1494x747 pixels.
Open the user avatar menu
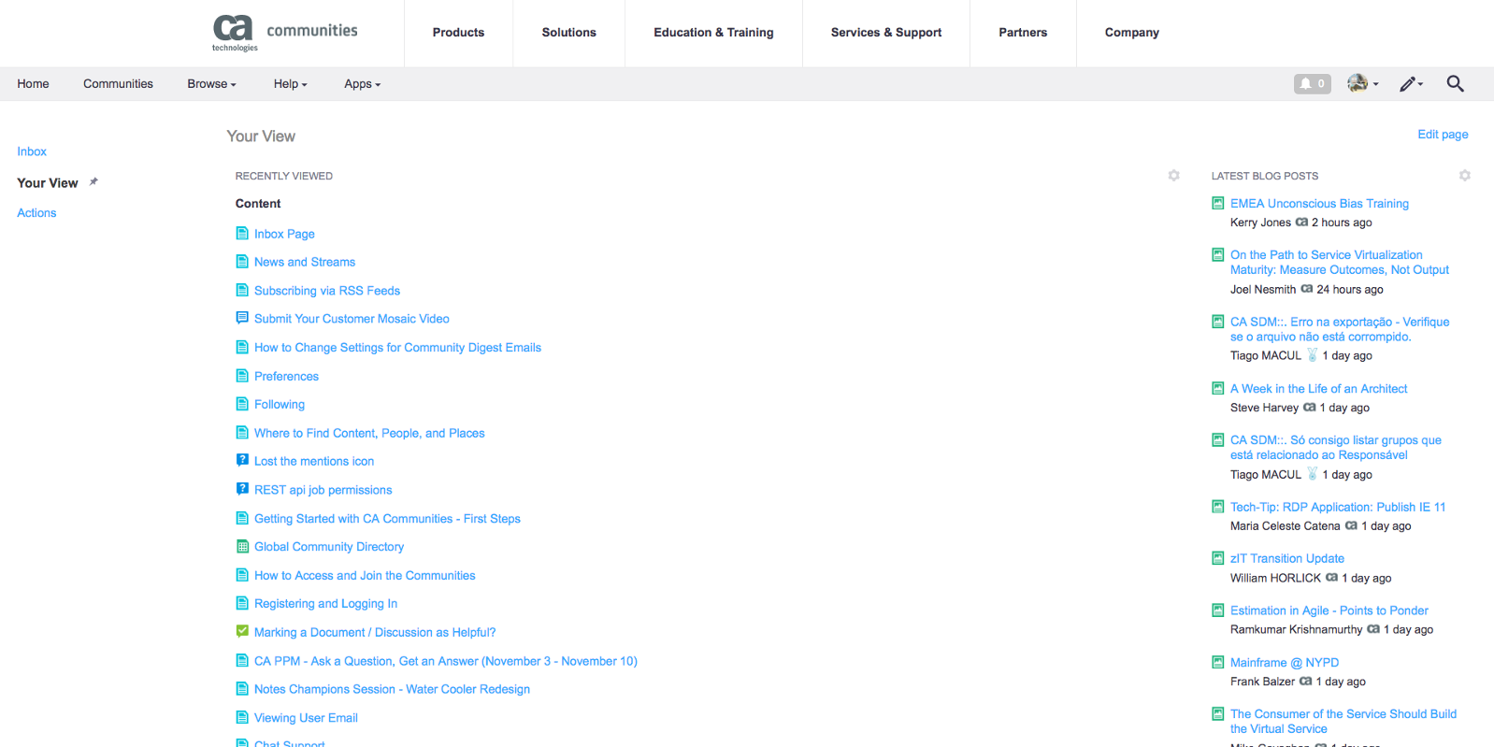coord(1362,84)
